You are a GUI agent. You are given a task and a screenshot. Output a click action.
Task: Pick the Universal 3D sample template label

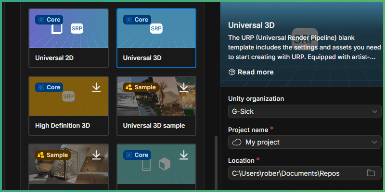pyautogui.click(x=154, y=125)
